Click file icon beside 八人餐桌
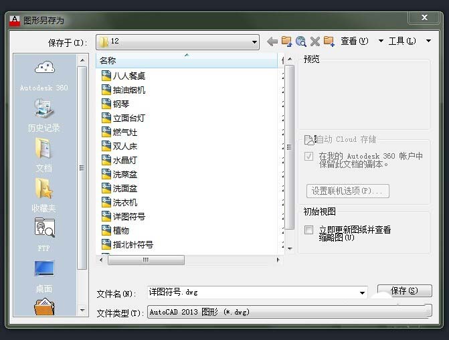The image size is (449, 340). click(x=106, y=76)
